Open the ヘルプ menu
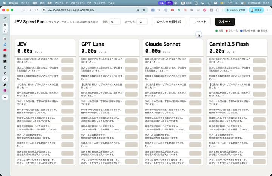This screenshot has width=272, height=176. coord(111,3)
